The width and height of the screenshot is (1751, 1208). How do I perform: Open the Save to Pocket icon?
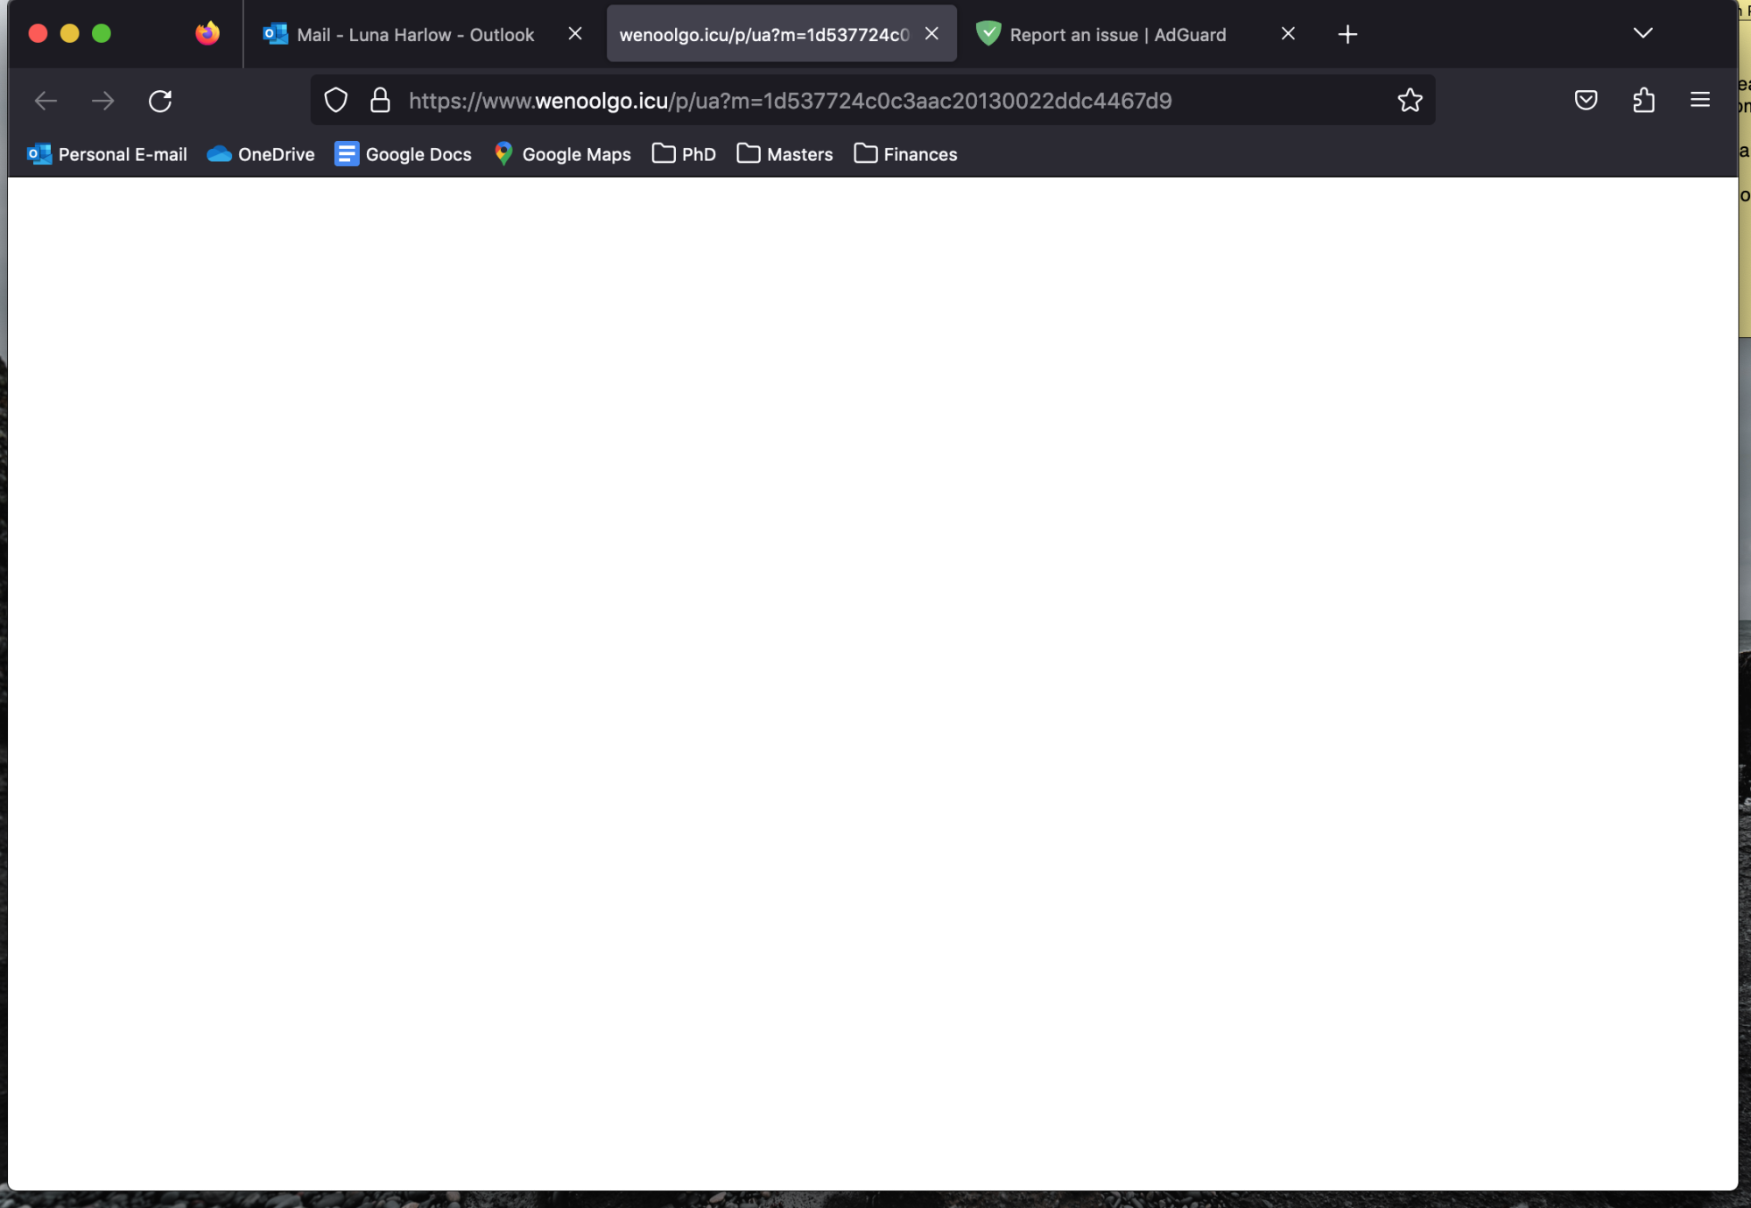click(x=1586, y=101)
